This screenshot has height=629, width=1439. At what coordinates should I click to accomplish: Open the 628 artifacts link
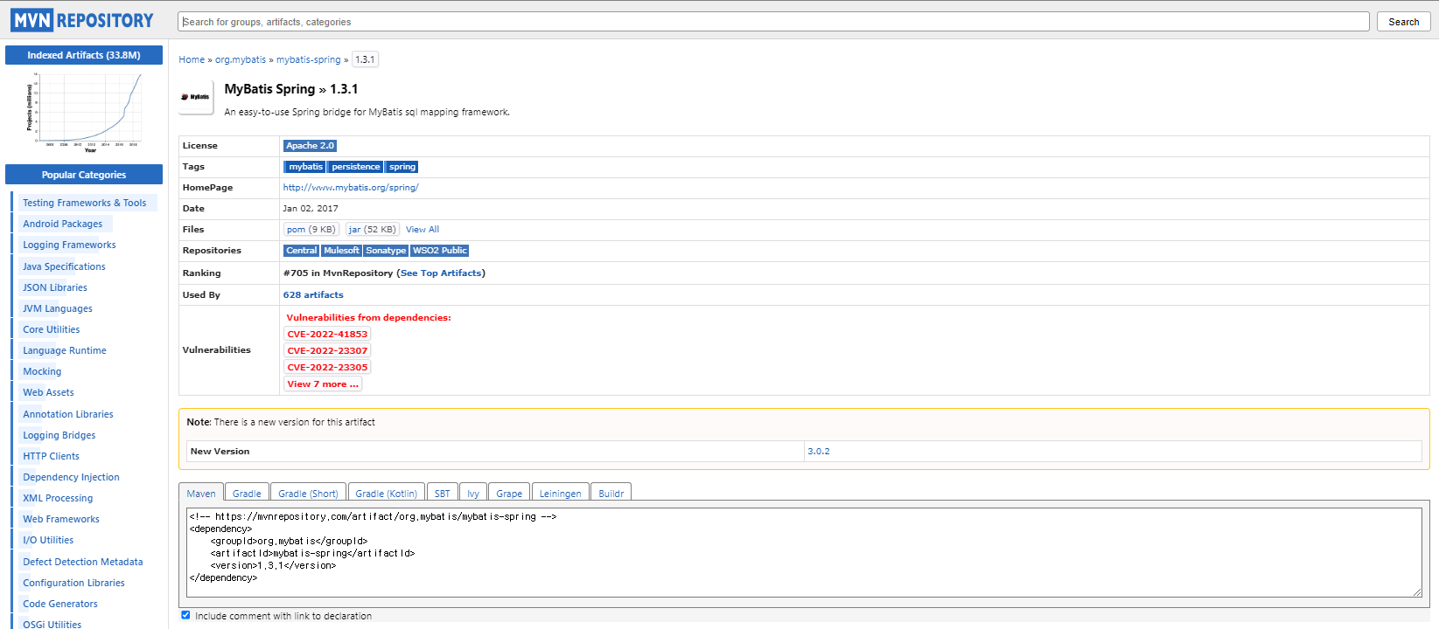pos(313,295)
